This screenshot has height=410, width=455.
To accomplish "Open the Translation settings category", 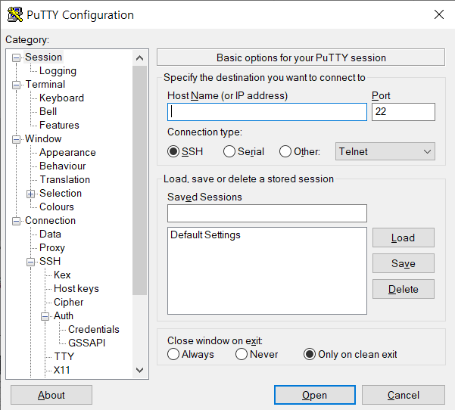I will pyautogui.click(x=65, y=180).
